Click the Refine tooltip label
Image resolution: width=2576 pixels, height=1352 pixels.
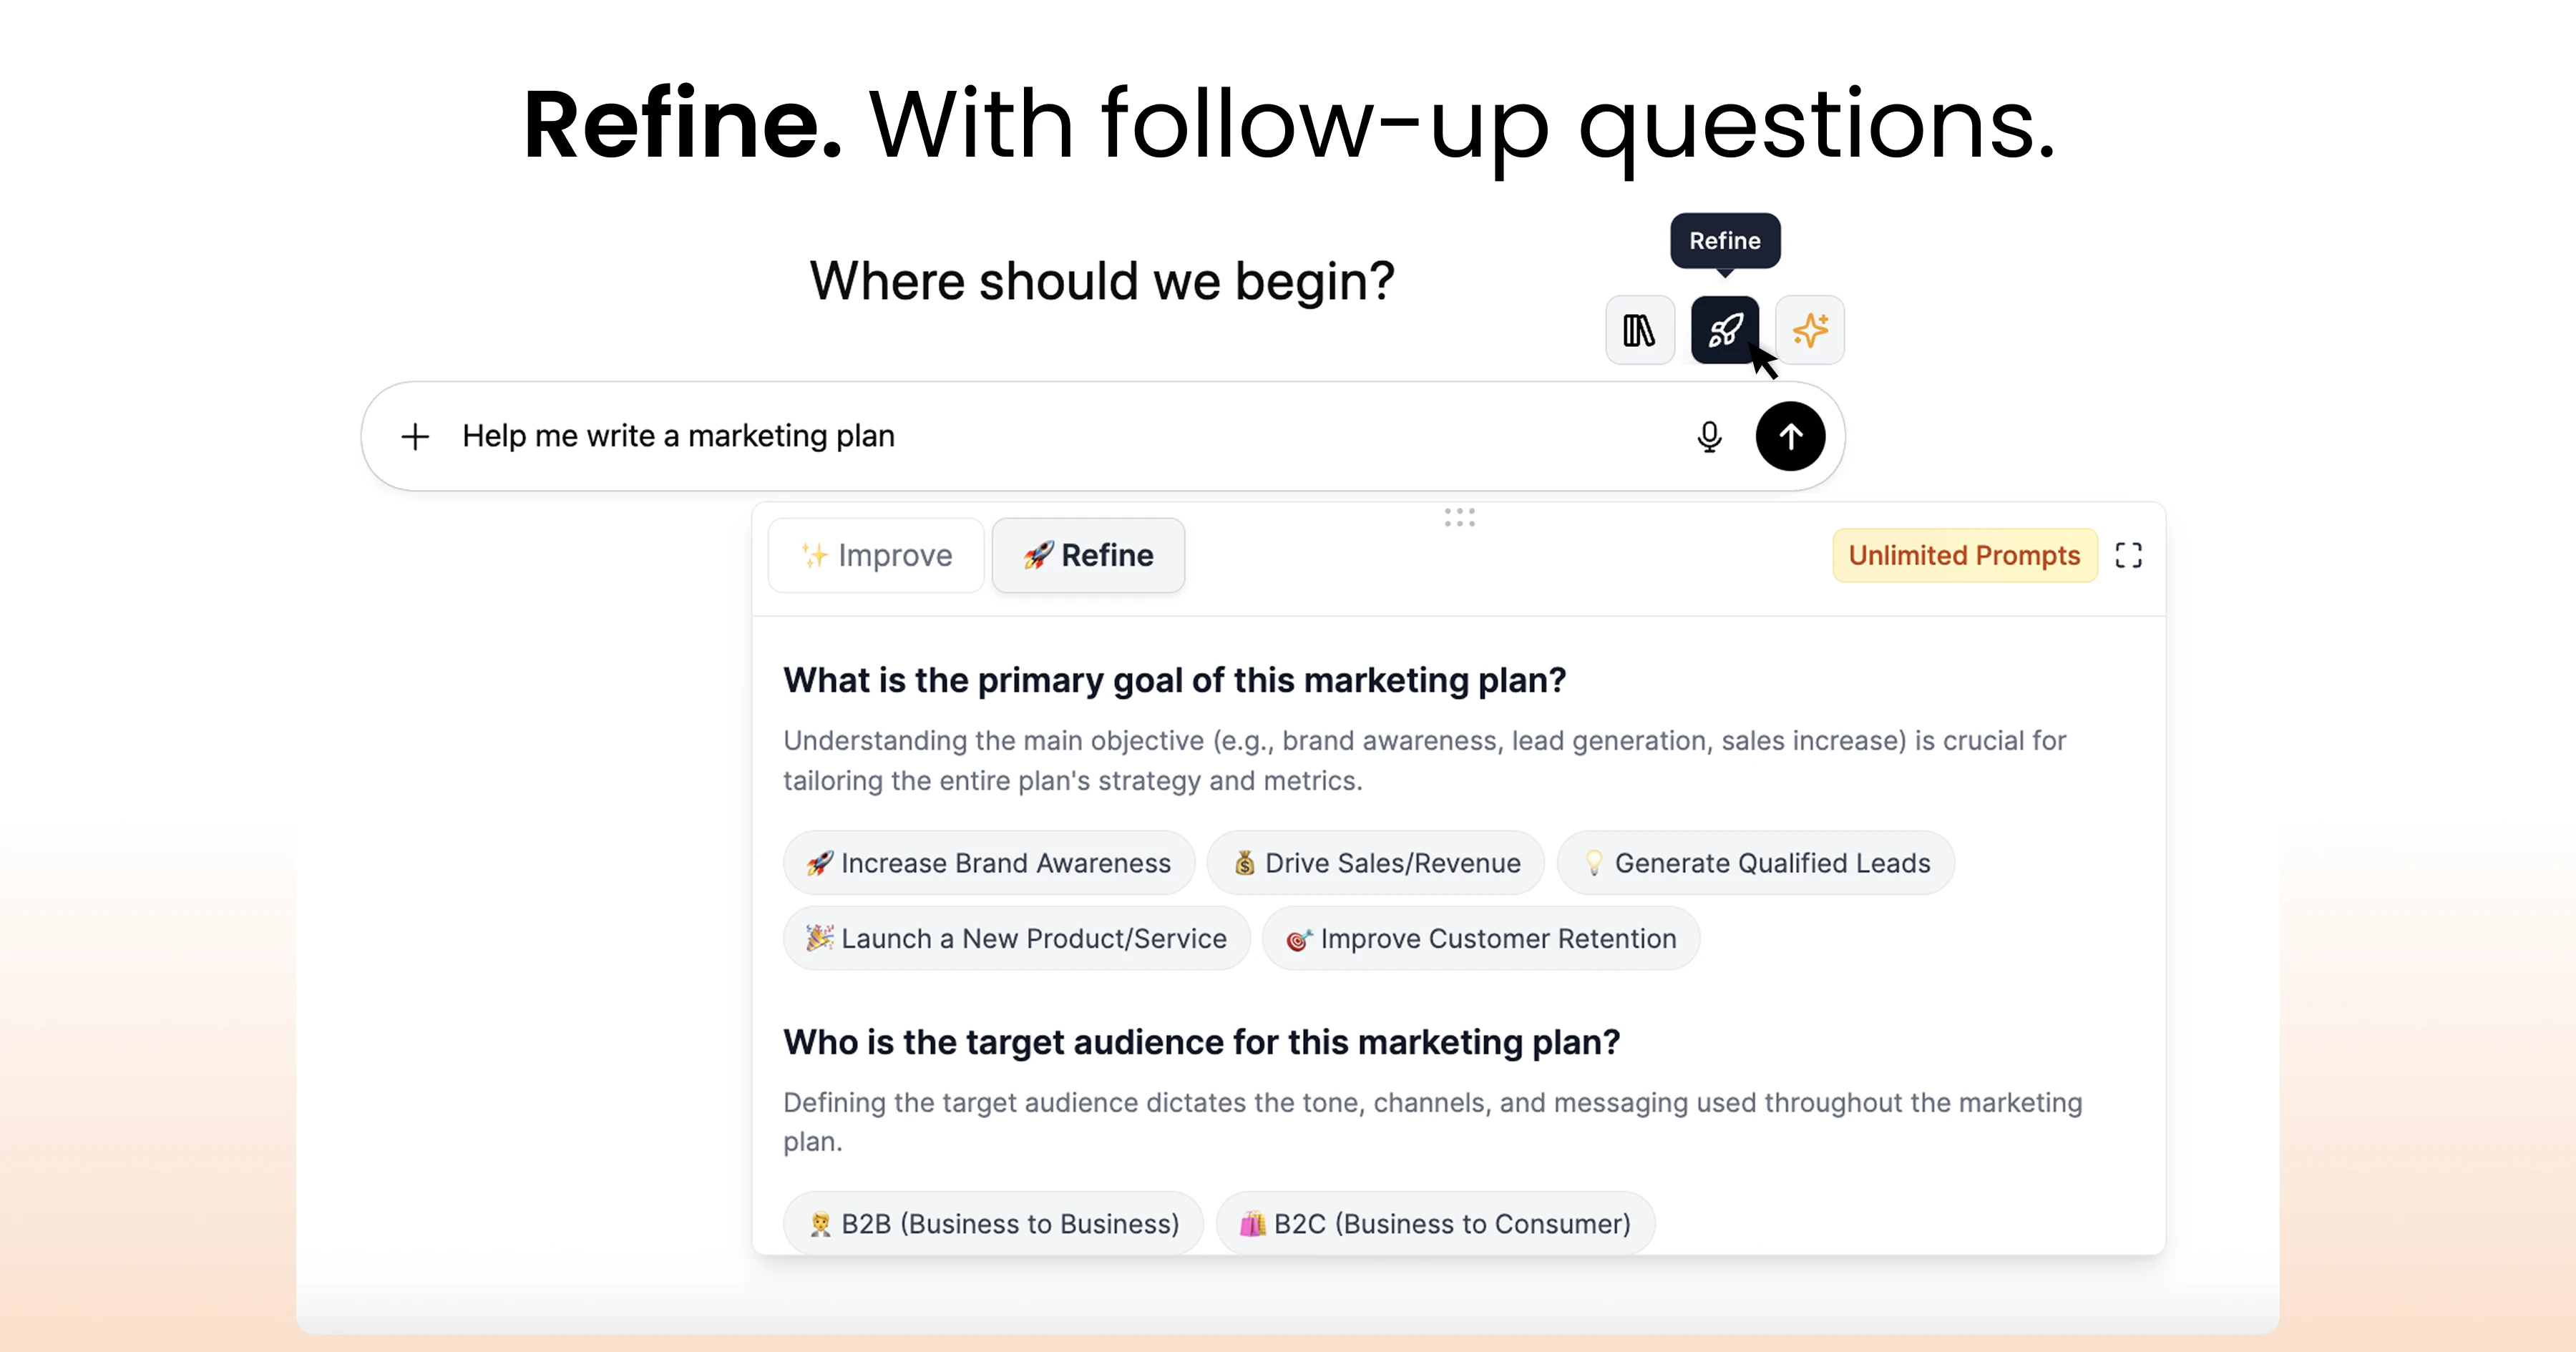(x=1724, y=241)
